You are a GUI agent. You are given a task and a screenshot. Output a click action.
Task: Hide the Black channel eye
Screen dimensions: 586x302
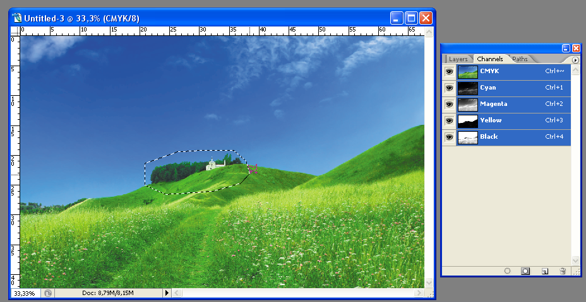[449, 137]
